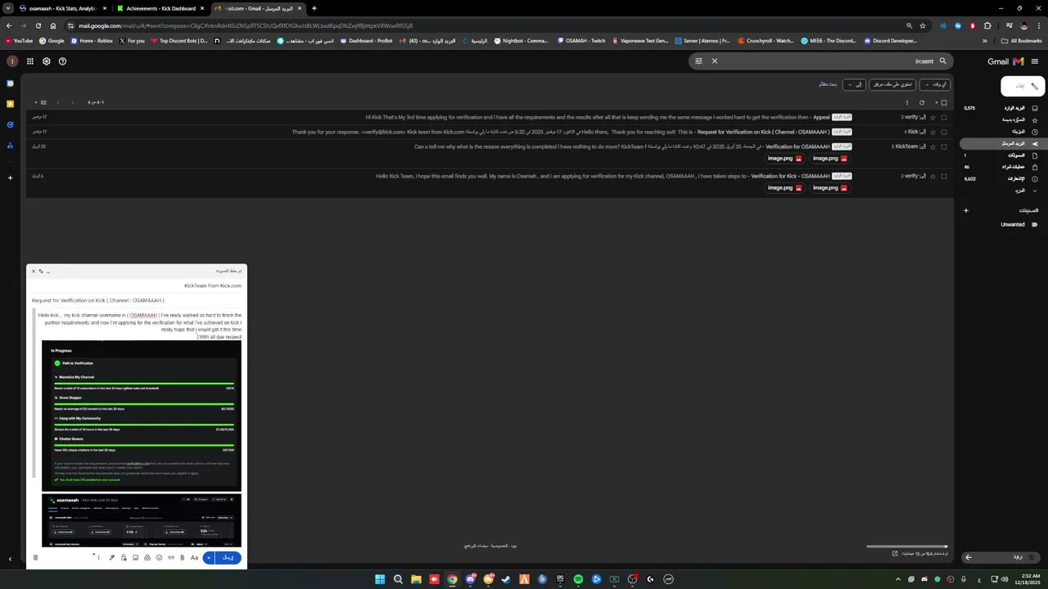
Task: Open Google Tasks in side panel
Action: pyautogui.click(x=10, y=124)
